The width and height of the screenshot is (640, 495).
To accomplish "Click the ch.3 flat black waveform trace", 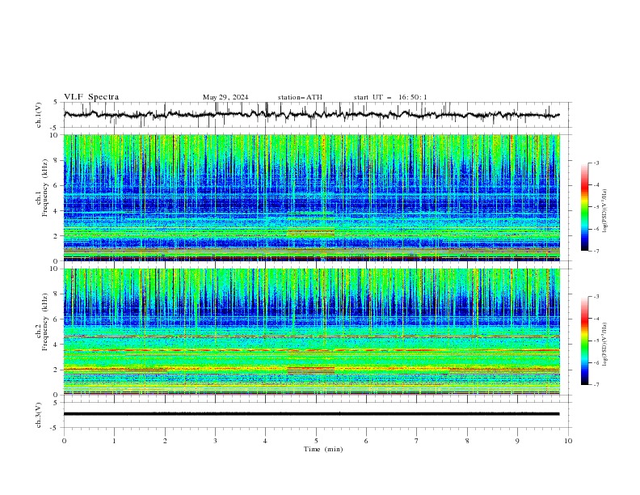I will (x=311, y=414).
